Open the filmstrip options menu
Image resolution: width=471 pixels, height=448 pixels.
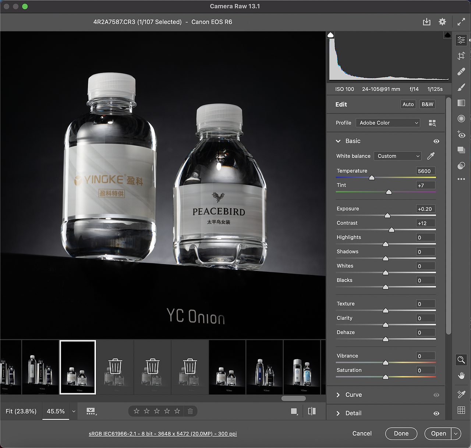pyautogui.click(x=91, y=411)
